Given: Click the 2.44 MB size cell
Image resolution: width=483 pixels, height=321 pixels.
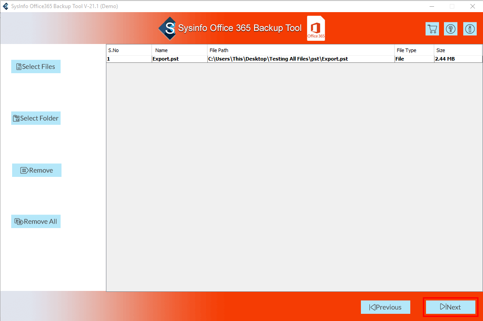Looking at the screenshot, I should pos(458,59).
